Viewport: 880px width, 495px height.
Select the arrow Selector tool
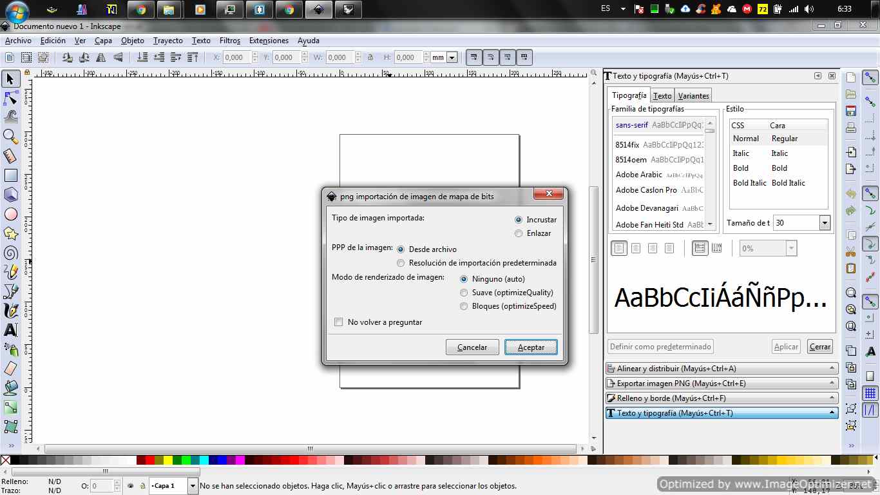(x=10, y=79)
